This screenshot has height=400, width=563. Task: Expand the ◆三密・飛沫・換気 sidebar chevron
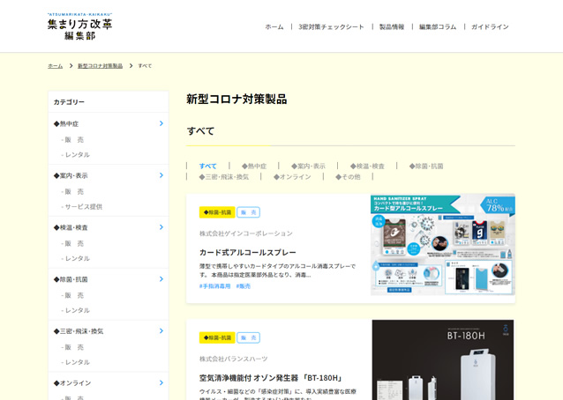pyautogui.click(x=161, y=330)
